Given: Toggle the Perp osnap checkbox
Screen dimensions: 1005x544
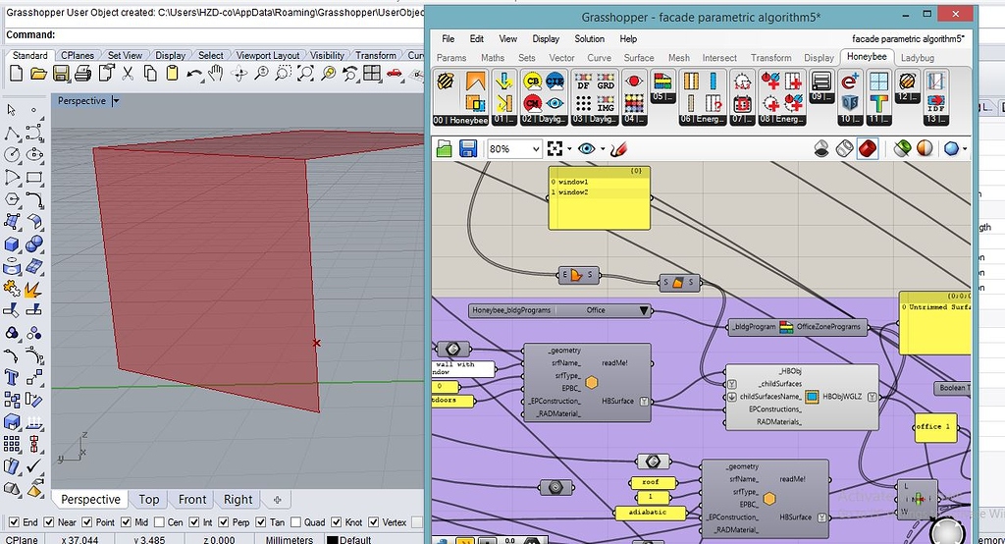Looking at the screenshot, I should (x=224, y=522).
